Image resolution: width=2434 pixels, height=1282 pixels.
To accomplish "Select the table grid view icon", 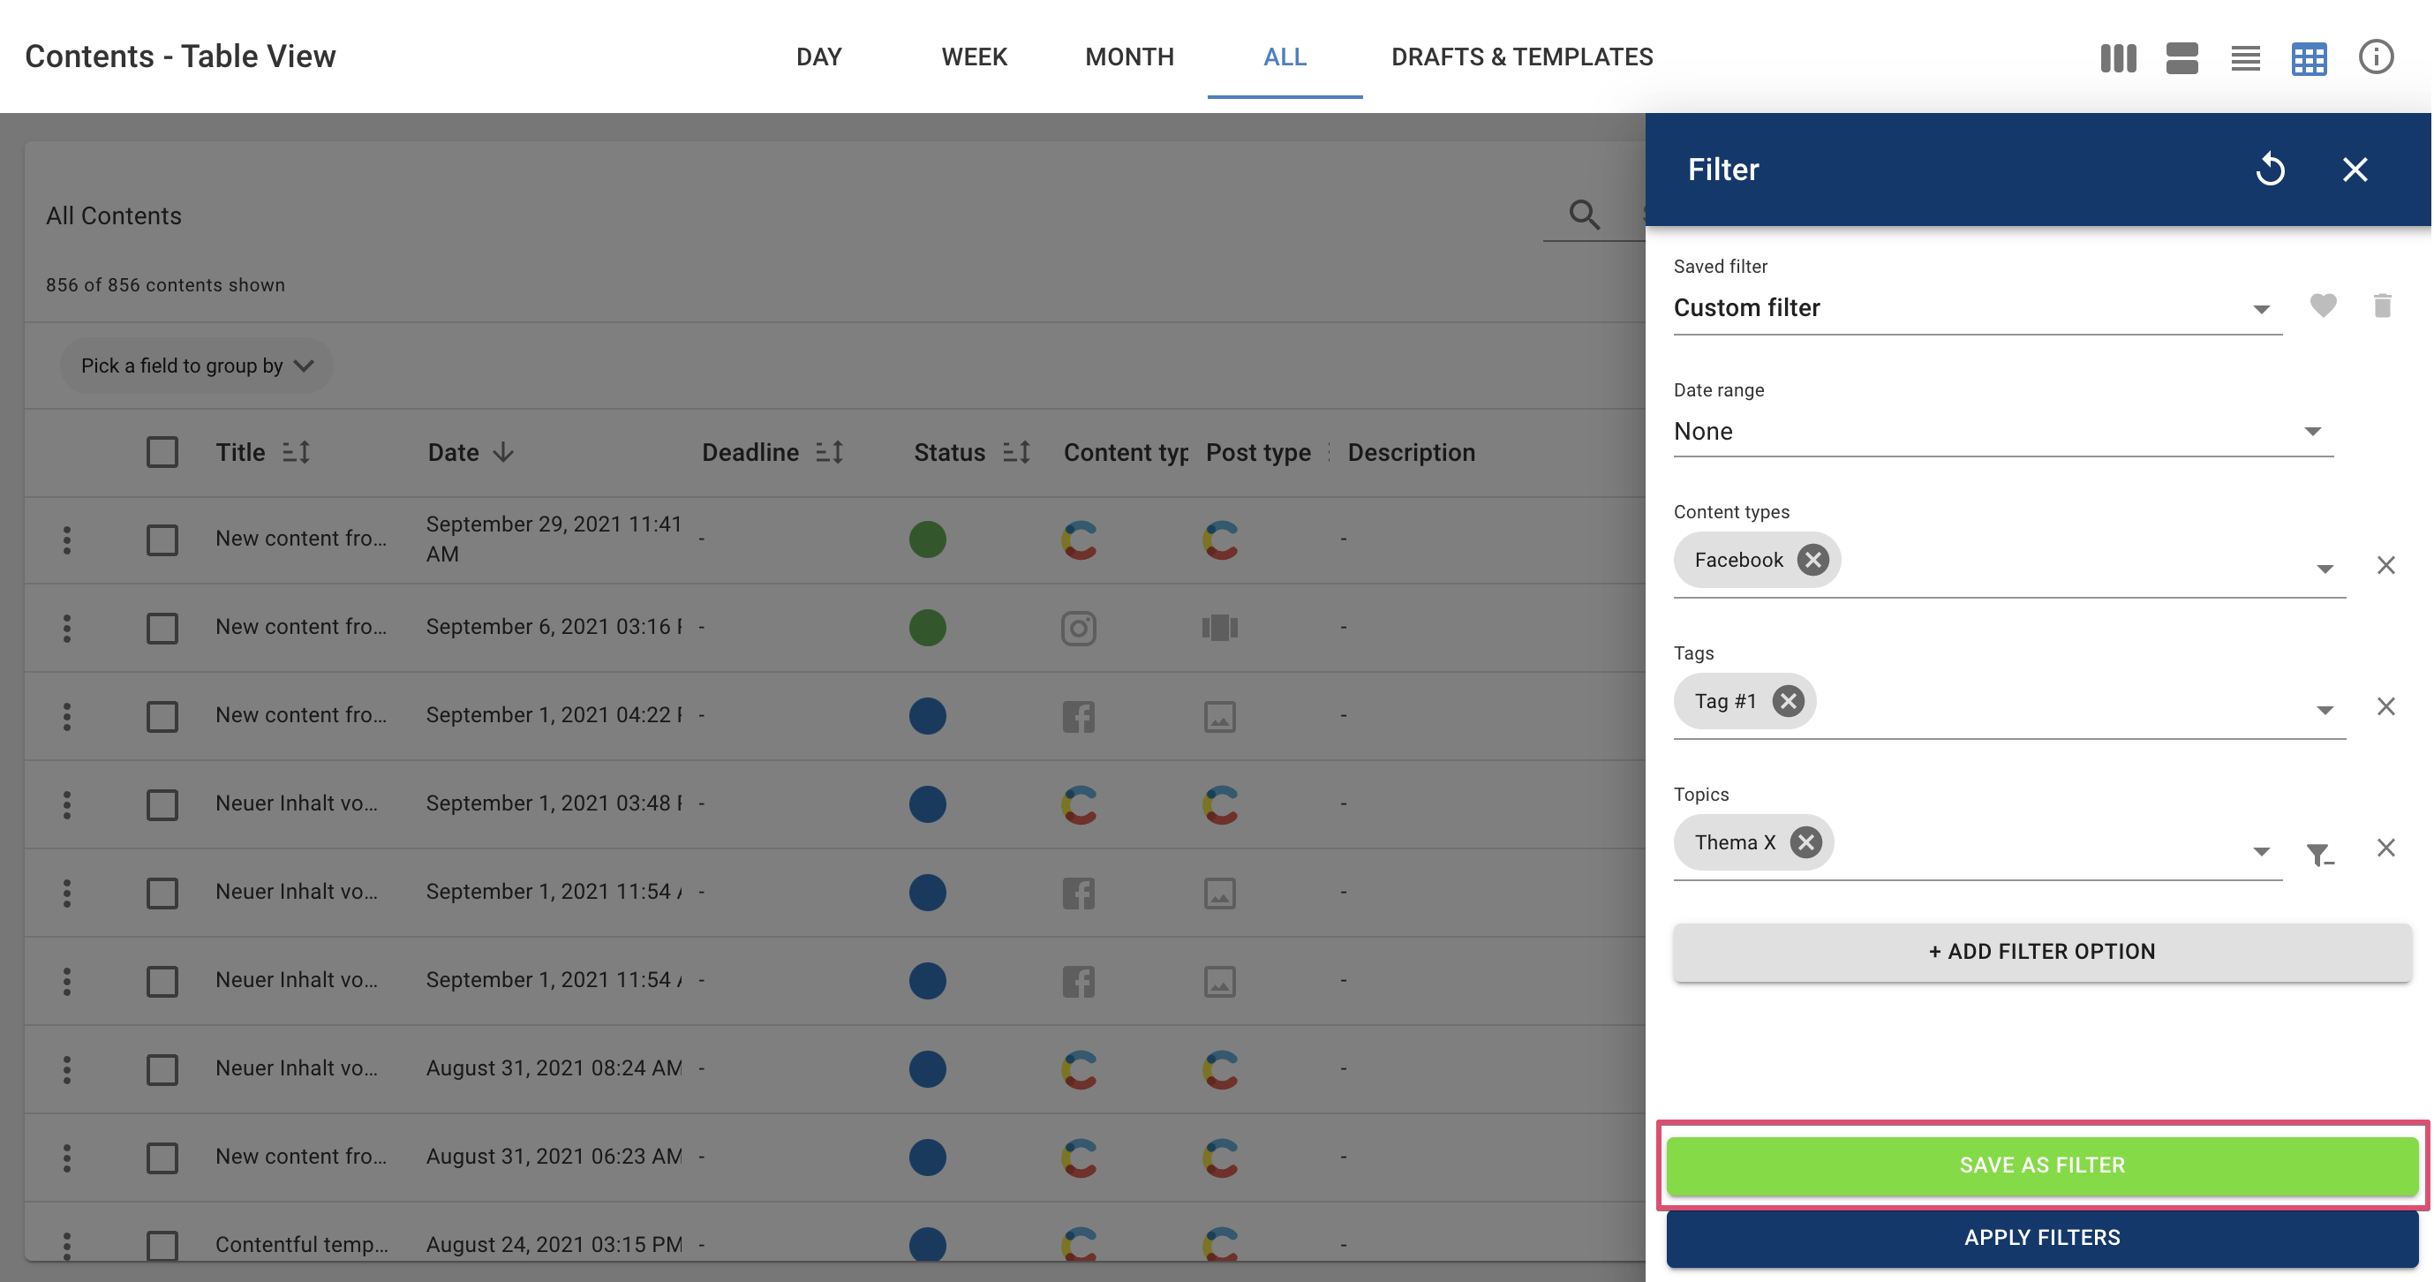I will (2309, 58).
